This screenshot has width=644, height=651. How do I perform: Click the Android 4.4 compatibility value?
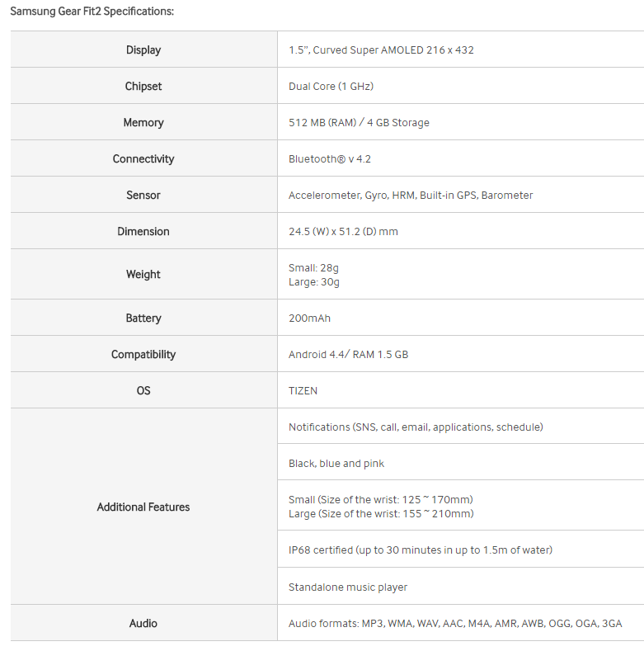pyautogui.click(x=348, y=355)
